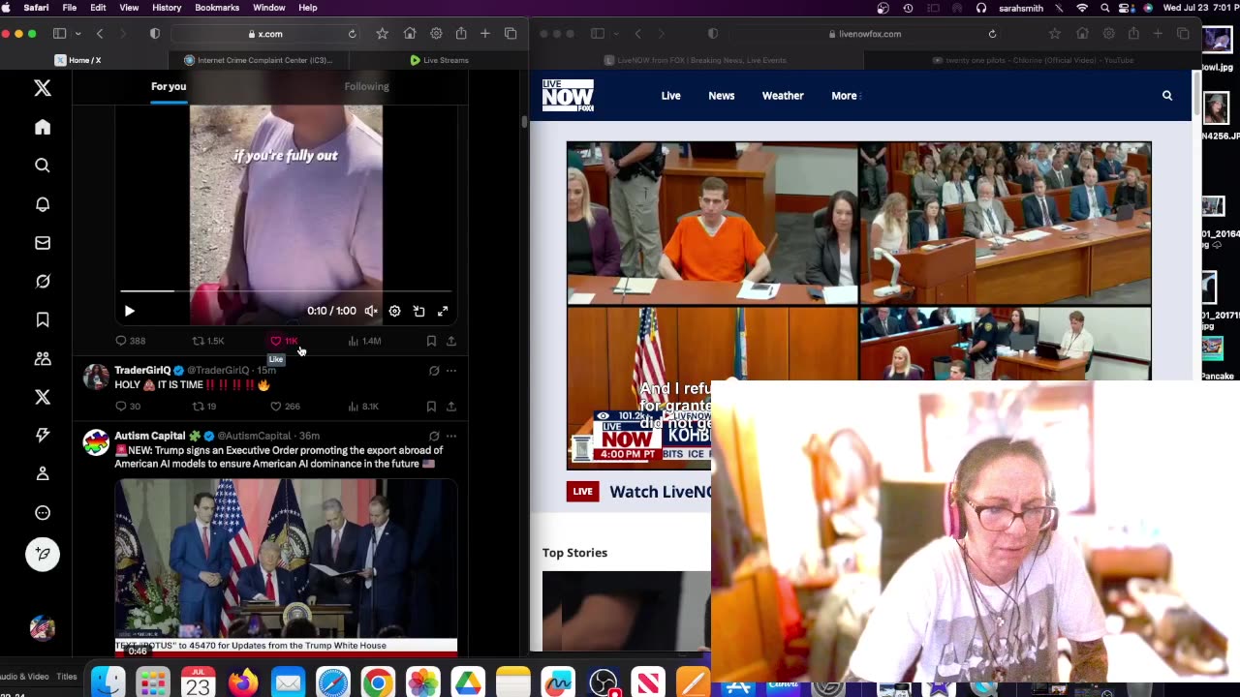Switch to Internet Crime Complaint Center tab
Screen dimensions: 1240x697
click(258, 60)
